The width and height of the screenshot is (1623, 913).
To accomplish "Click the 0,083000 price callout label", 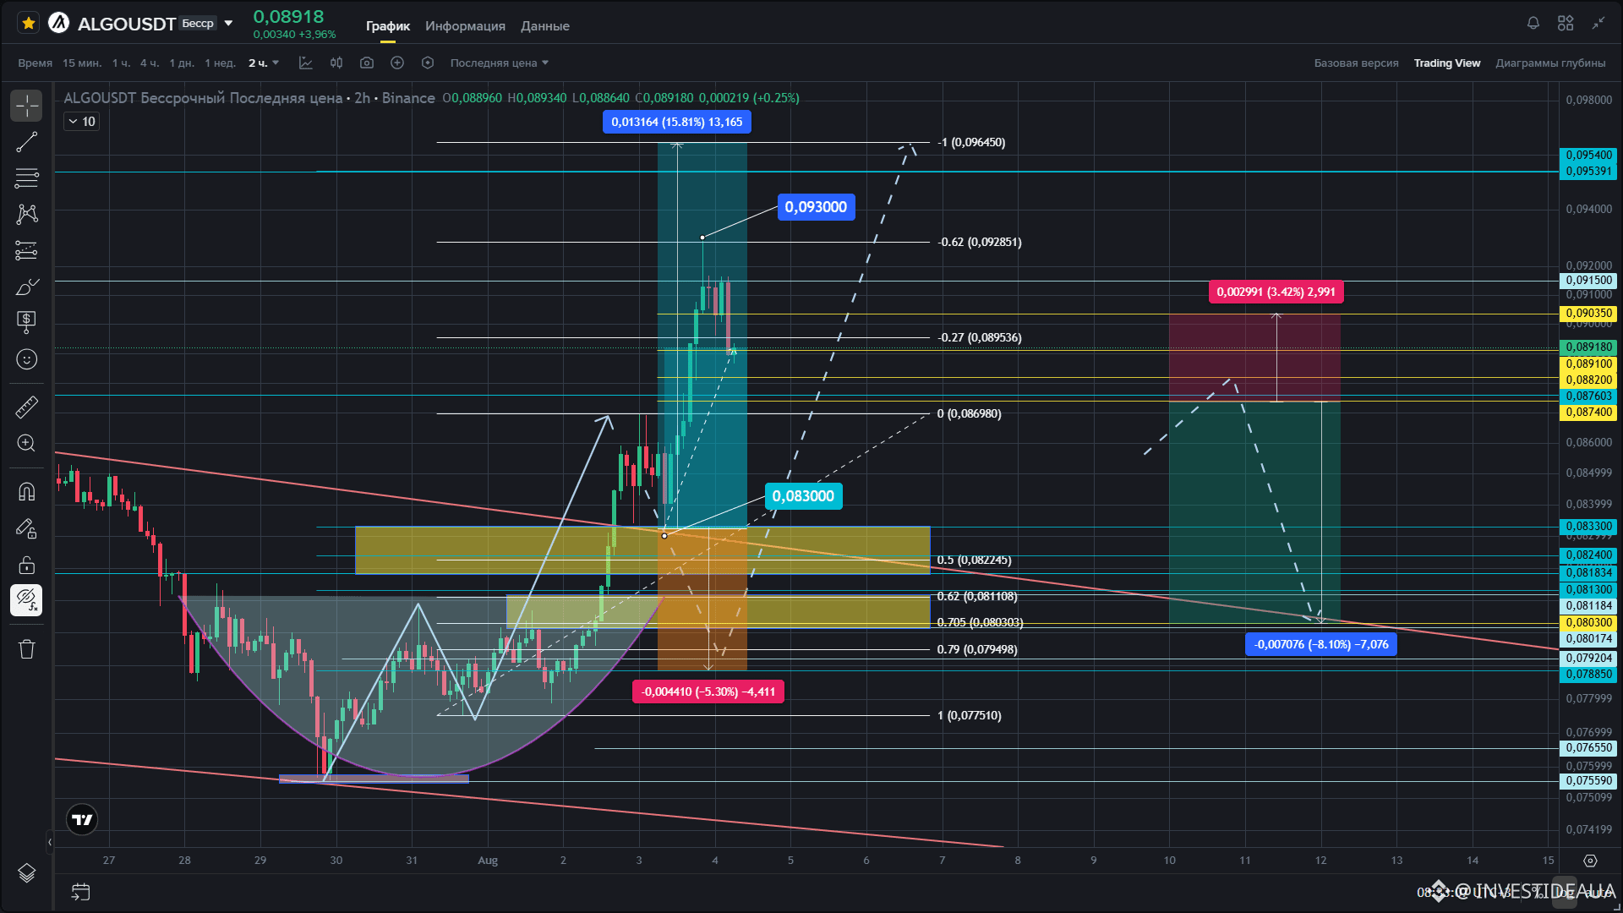I will [x=803, y=496].
